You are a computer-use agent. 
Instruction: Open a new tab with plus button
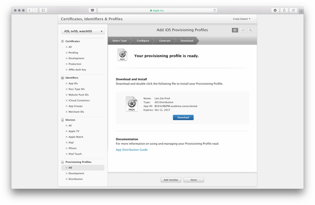pos(301,12)
